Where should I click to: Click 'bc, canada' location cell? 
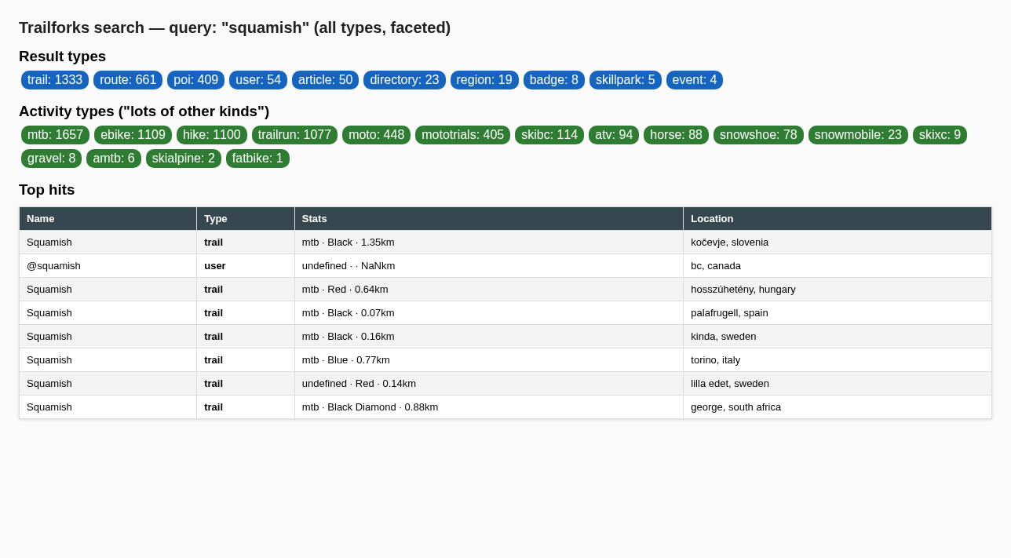838,266
